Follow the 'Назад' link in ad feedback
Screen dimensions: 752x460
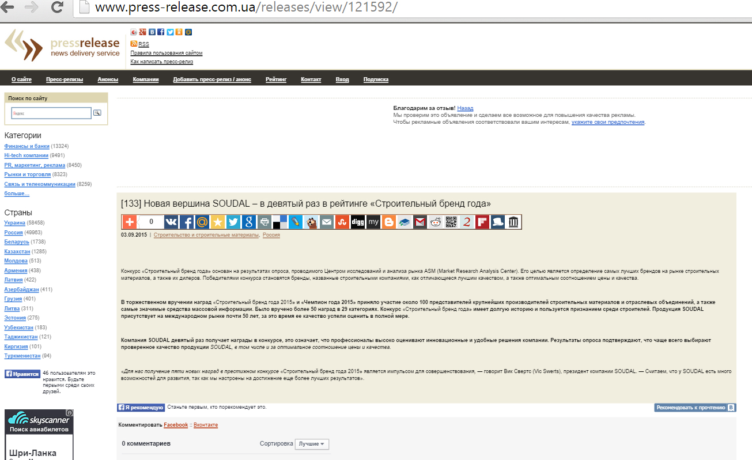(465, 108)
